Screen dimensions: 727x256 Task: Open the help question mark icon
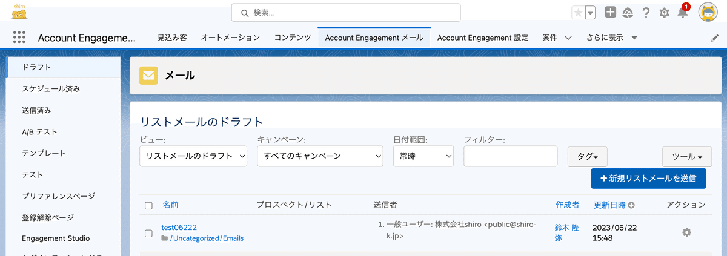tap(646, 12)
